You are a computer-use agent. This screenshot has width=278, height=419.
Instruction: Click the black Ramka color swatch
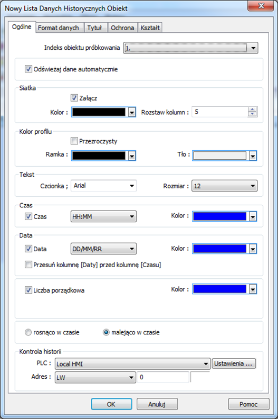[x=99, y=156]
